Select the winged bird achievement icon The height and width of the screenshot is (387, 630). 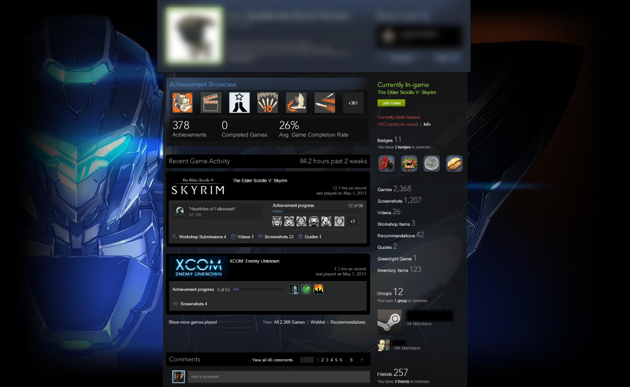pyautogui.click(x=296, y=103)
